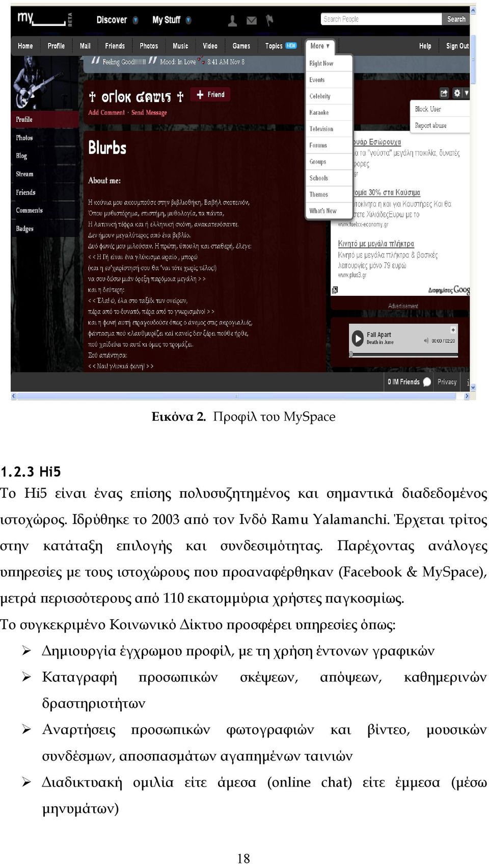The width and height of the screenshot is (489, 864).
Task: Select Celebrity from More menu
Action: coord(329,96)
